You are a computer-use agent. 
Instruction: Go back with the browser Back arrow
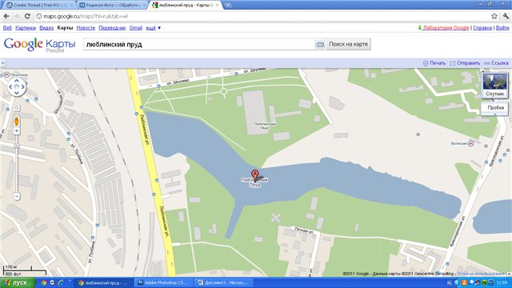(6, 16)
